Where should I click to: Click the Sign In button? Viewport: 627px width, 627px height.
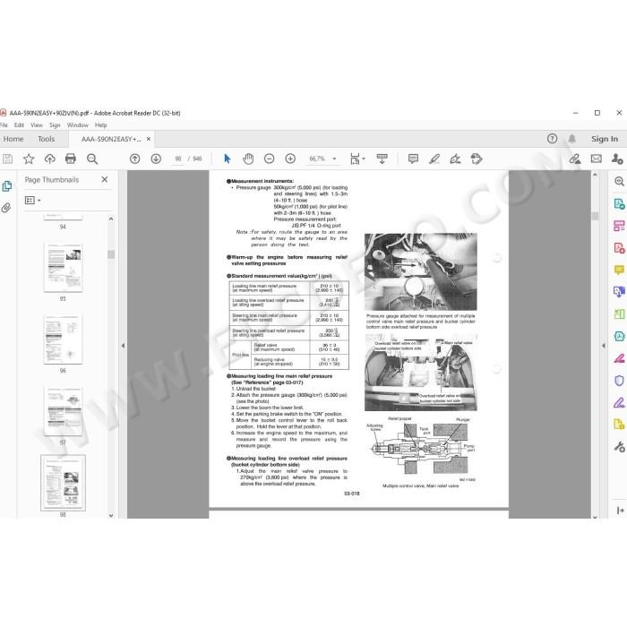click(x=605, y=139)
